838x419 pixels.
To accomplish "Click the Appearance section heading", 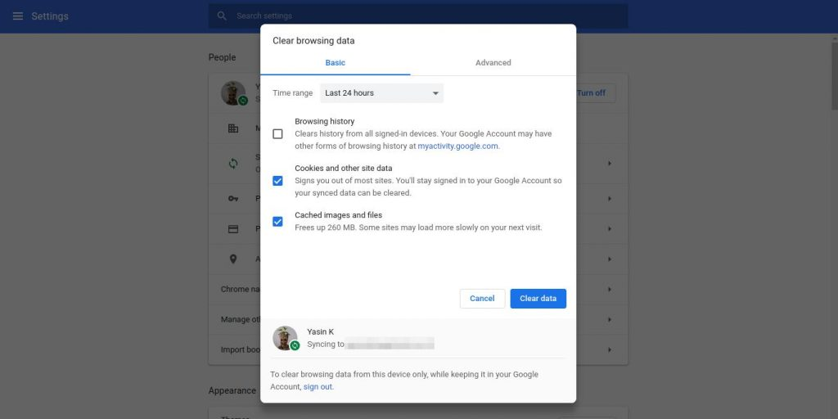I will [232, 390].
